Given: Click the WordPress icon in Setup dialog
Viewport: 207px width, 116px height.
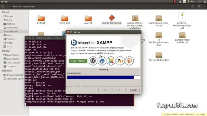Looking at the screenshot, I should (x=93, y=61).
